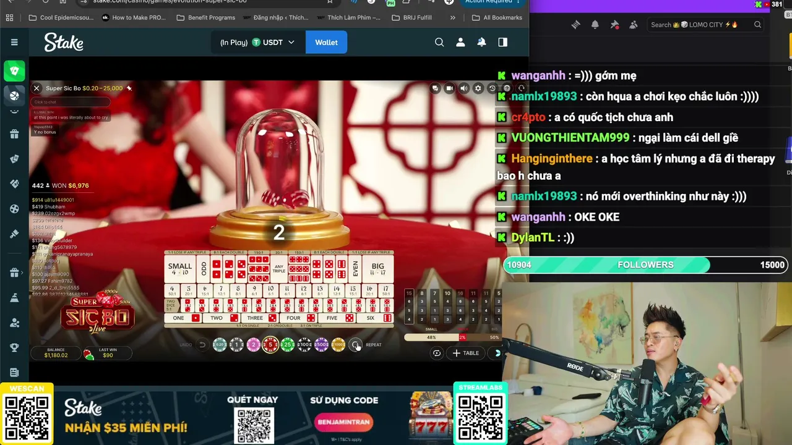This screenshot has height=445, width=792.
Task: Open the Benefit Programs bookmark folder
Action: coord(205,17)
